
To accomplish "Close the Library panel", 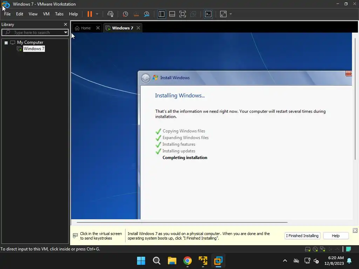I will [66, 24].
